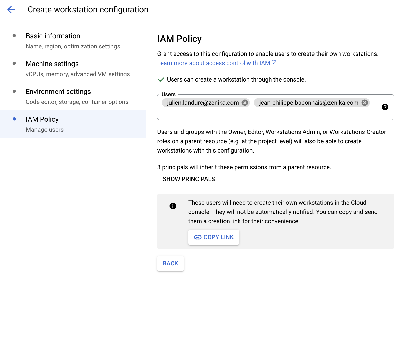The image size is (412, 340).
Task: Click the external link icon after IAM
Action: point(274,63)
